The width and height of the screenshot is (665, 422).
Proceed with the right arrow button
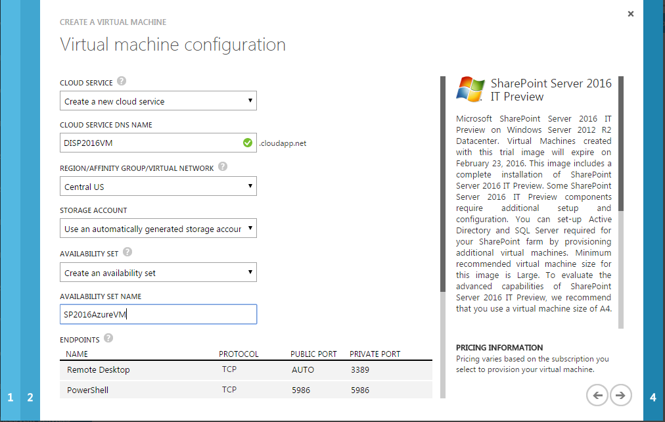click(x=621, y=395)
